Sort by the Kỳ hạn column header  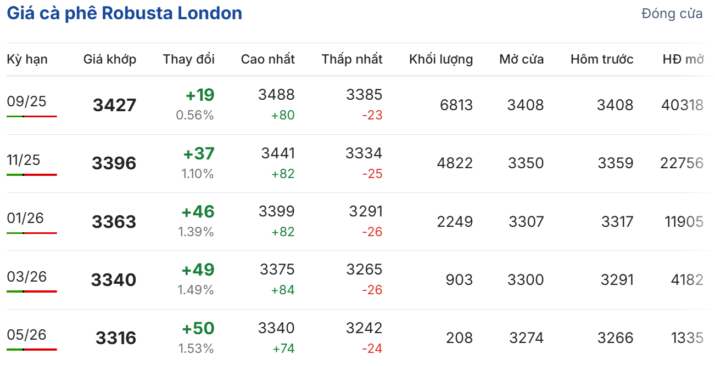click(27, 59)
